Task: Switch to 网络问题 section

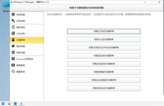Action: (x=27, y=53)
